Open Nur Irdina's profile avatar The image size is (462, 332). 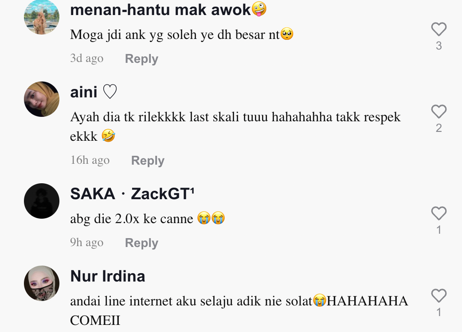point(42,283)
